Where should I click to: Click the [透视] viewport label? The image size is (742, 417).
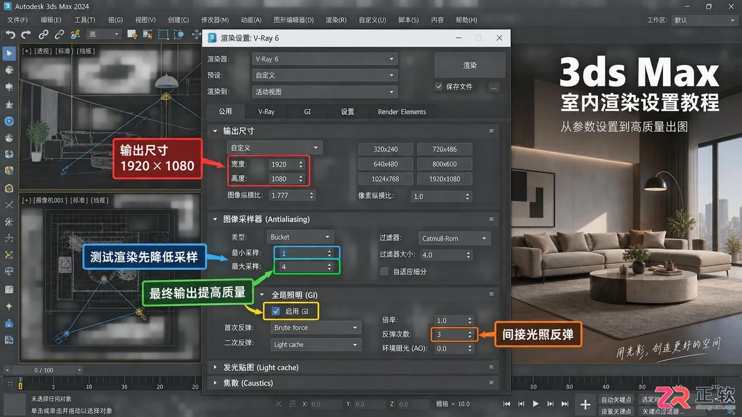click(44, 51)
